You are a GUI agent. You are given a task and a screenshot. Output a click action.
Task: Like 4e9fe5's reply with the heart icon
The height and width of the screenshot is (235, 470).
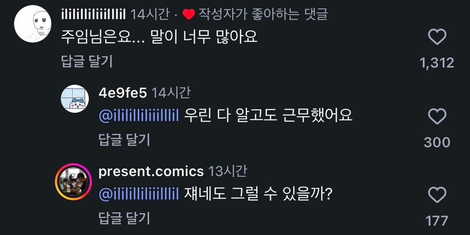[437, 116]
